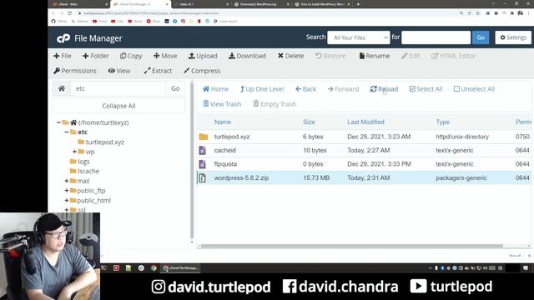Sort by Size column header
The width and height of the screenshot is (534, 300).
pos(309,122)
